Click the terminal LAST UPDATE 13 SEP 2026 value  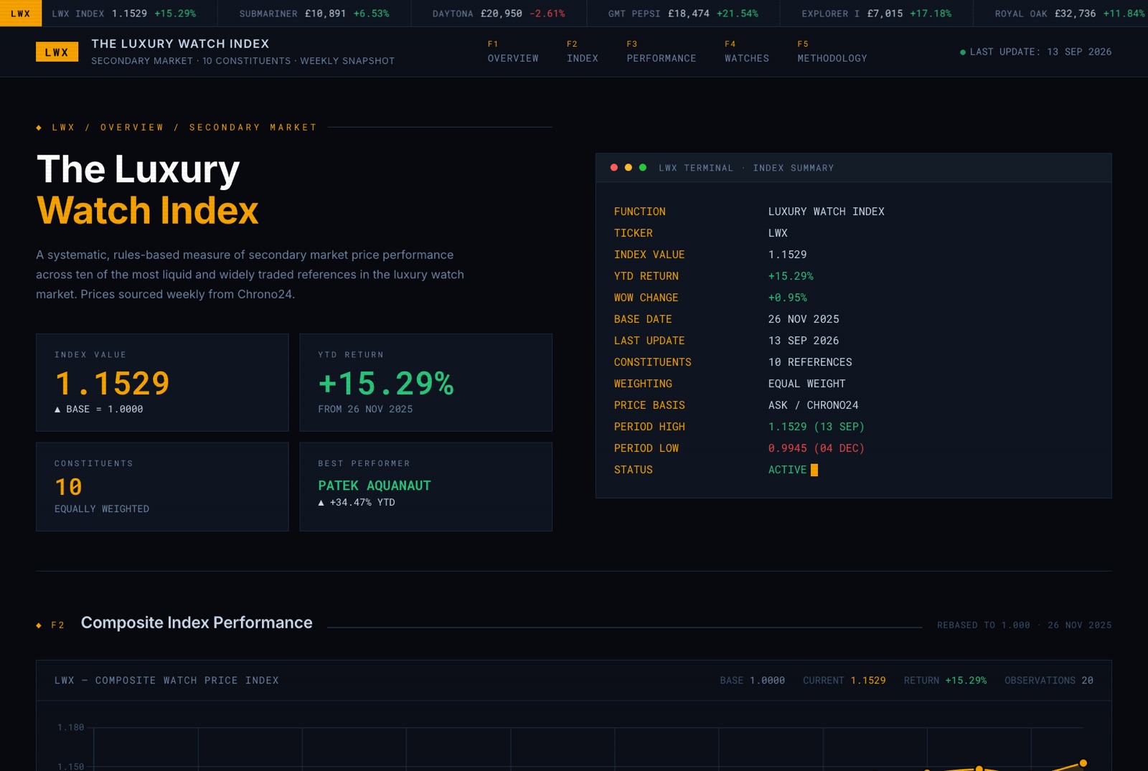[804, 341]
